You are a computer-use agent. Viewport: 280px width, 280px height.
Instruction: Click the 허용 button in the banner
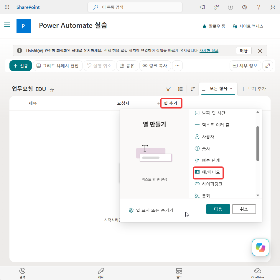coord(243,51)
